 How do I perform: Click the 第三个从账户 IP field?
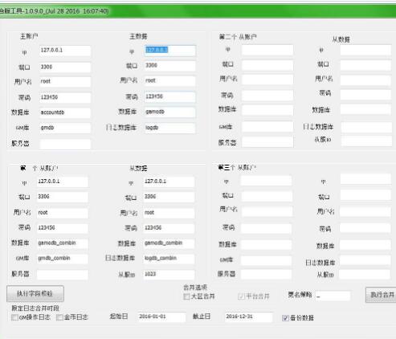(x=266, y=181)
